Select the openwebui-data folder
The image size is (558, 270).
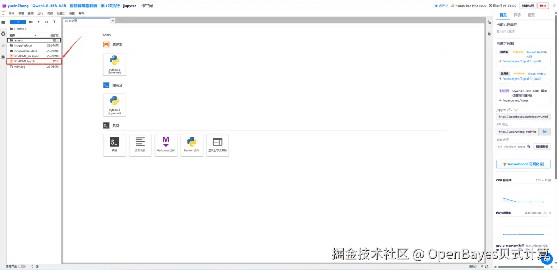[x=34, y=51]
